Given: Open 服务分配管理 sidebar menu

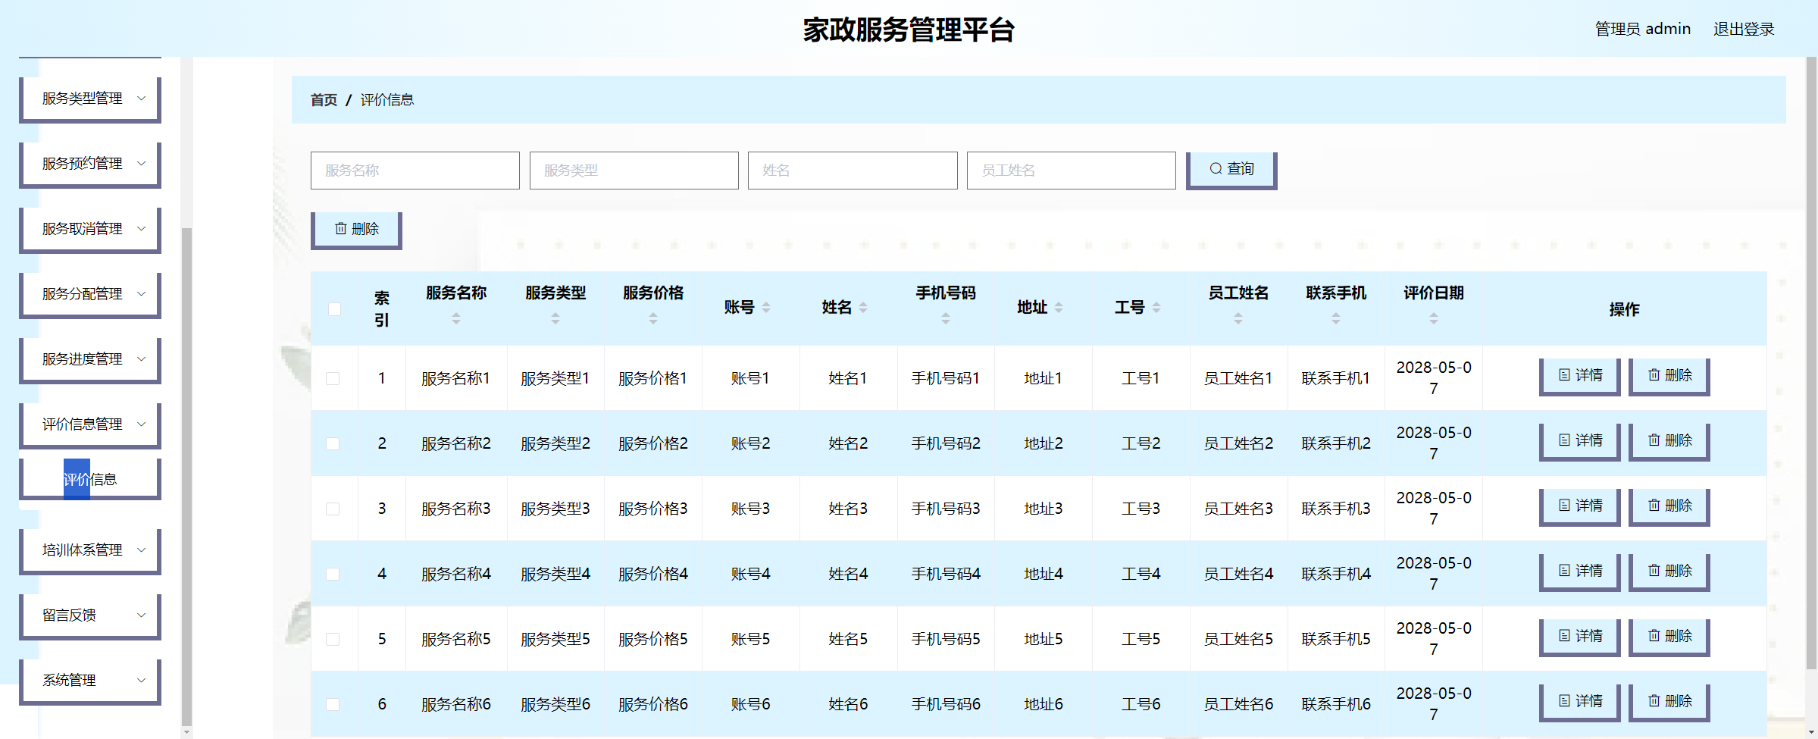Looking at the screenshot, I should click(90, 294).
